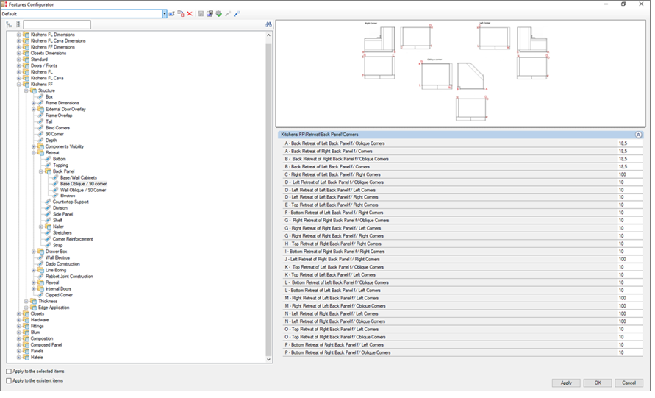Click the Cancel button
655x398 pixels.
(629, 383)
